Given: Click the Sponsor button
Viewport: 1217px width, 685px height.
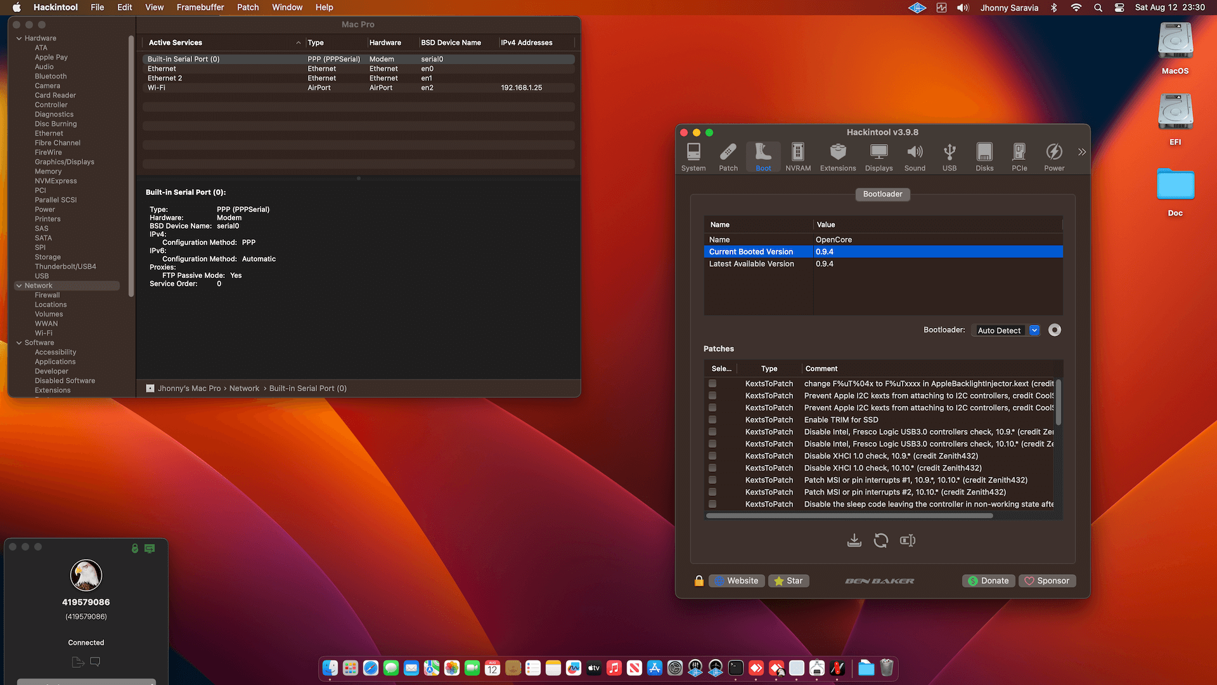Looking at the screenshot, I should [1047, 581].
